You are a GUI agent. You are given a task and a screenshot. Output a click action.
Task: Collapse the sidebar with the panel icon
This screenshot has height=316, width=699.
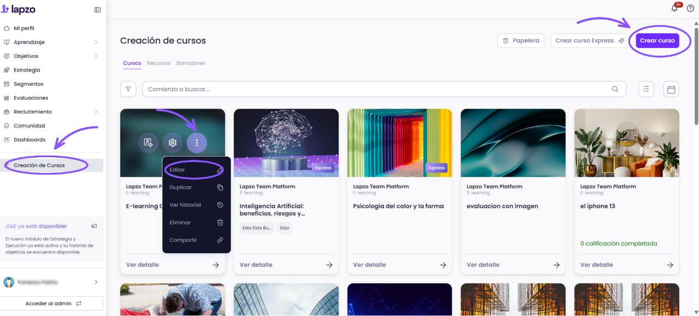[x=97, y=10]
